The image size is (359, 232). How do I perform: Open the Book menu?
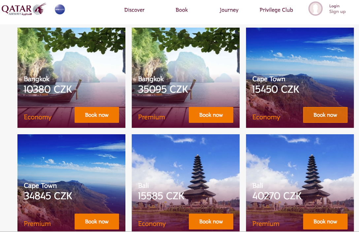[181, 10]
